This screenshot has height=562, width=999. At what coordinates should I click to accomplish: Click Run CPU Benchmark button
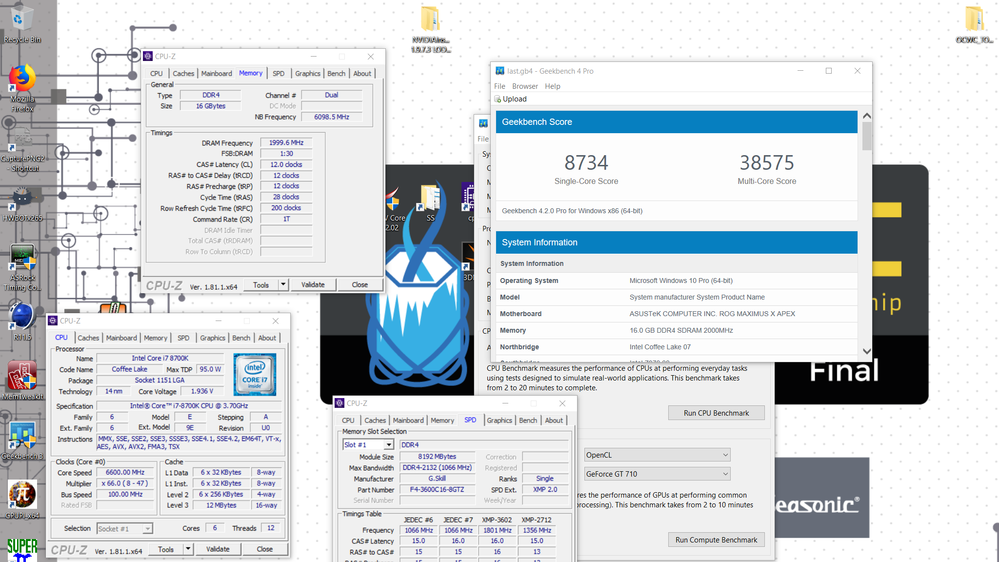tap(716, 413)
